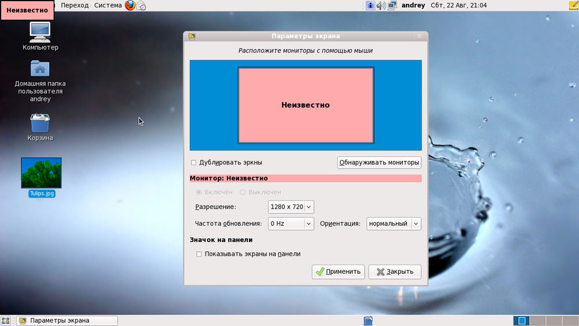Screen dimensions: 579x326
Task: Switch to the second workspace
Action: 538,320
